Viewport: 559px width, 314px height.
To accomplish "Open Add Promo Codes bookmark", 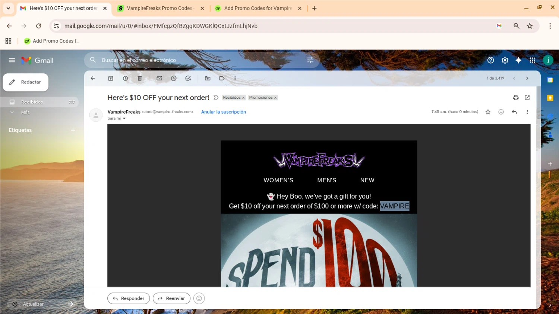I will click(52, 41).
